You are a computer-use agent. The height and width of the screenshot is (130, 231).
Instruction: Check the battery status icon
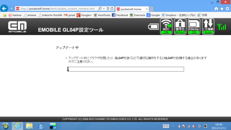153,27
